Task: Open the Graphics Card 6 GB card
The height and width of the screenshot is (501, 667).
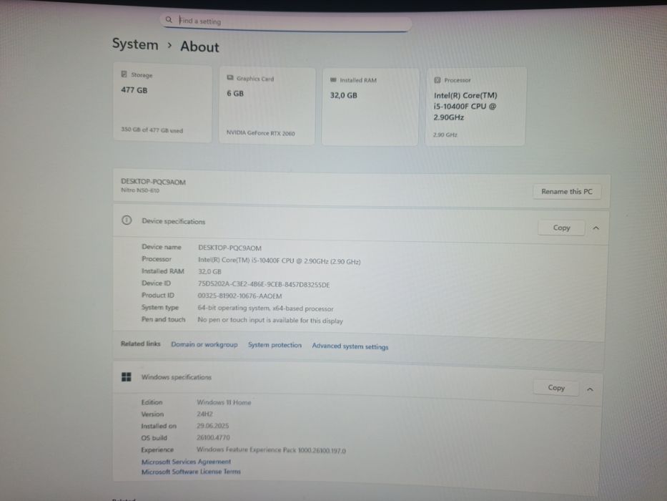Action: pyautogui.click(x=267, y=106)
